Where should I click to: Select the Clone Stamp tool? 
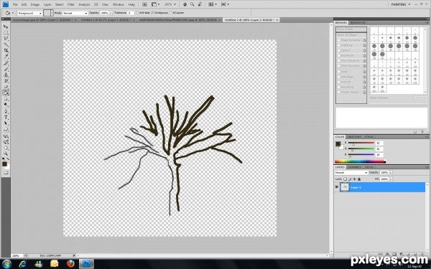coord(6,75)
